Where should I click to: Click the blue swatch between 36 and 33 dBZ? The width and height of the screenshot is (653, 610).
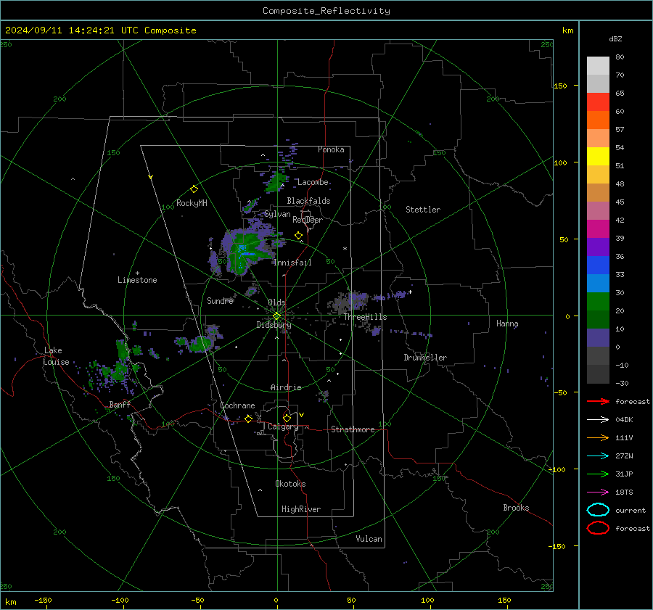coord(598,265)
